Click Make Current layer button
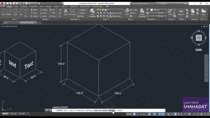Viewport: 210px width, 118px height. click(x=115, y=13)
